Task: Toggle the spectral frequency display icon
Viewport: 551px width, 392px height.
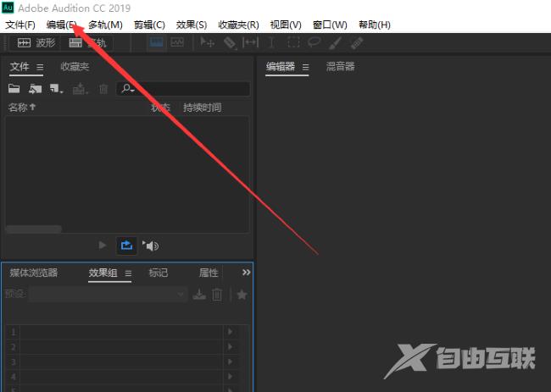Action: tap(156, 43)
